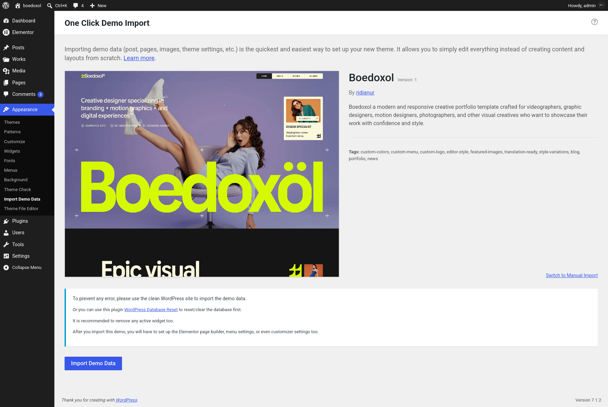Go to the Plugins menu
The width and height of the screenshot is (608, 407).
27,221
